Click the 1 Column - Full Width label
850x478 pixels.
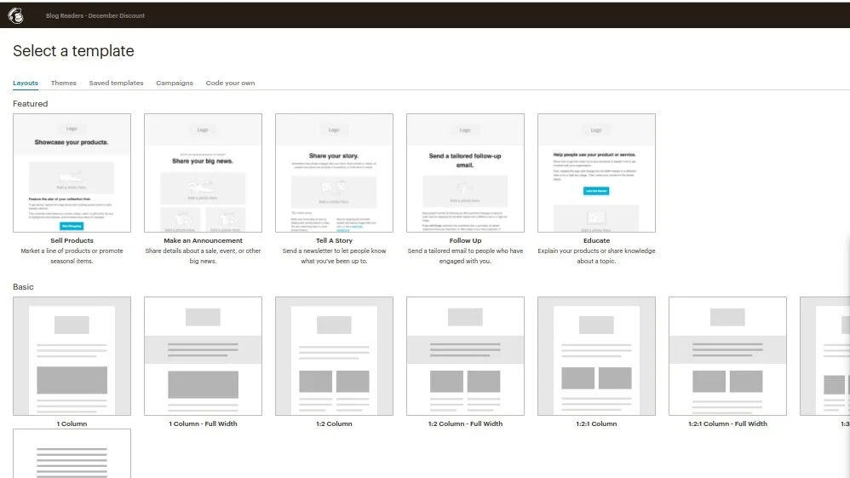204,423
